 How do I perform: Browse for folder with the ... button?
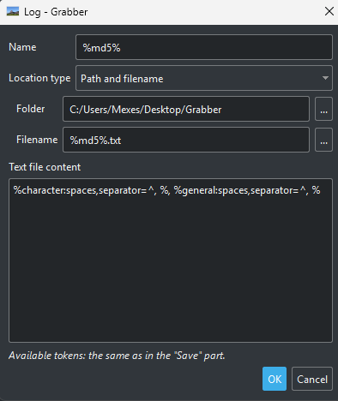323,109
